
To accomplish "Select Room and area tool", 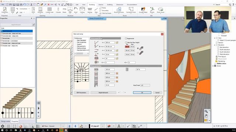I will 119,10.
